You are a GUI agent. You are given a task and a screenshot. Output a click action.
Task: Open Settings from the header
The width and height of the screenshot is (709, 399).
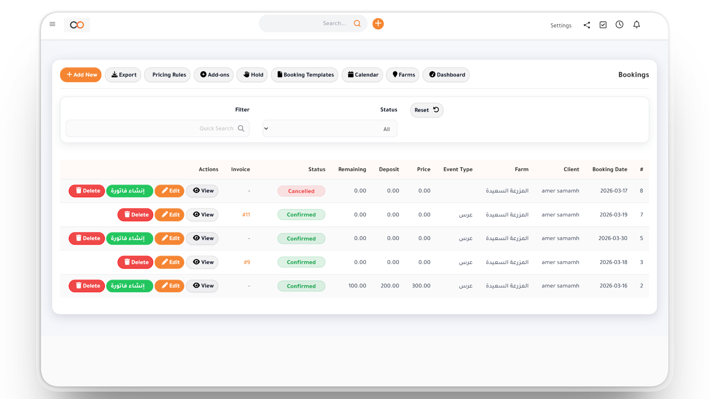pos(561,25)
